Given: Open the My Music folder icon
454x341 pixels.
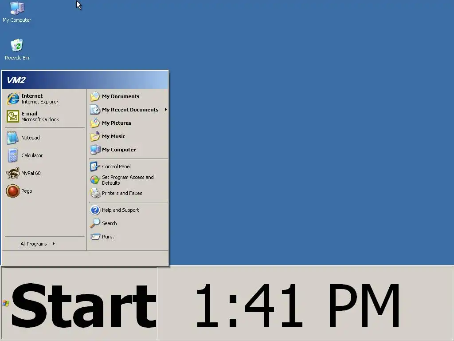Looking at the screenshot, I should [95, 136].
